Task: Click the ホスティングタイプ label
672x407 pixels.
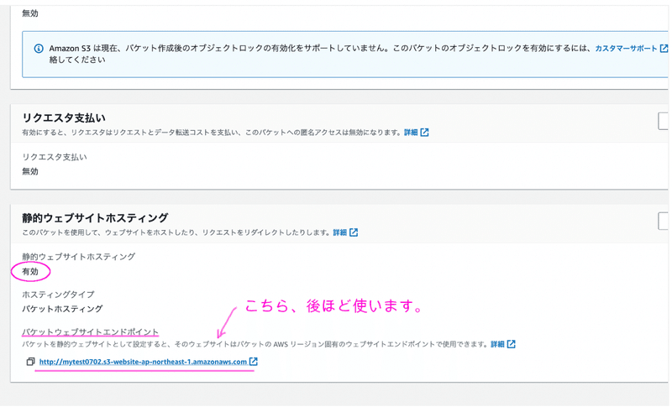Action: (x=58, y=295)
